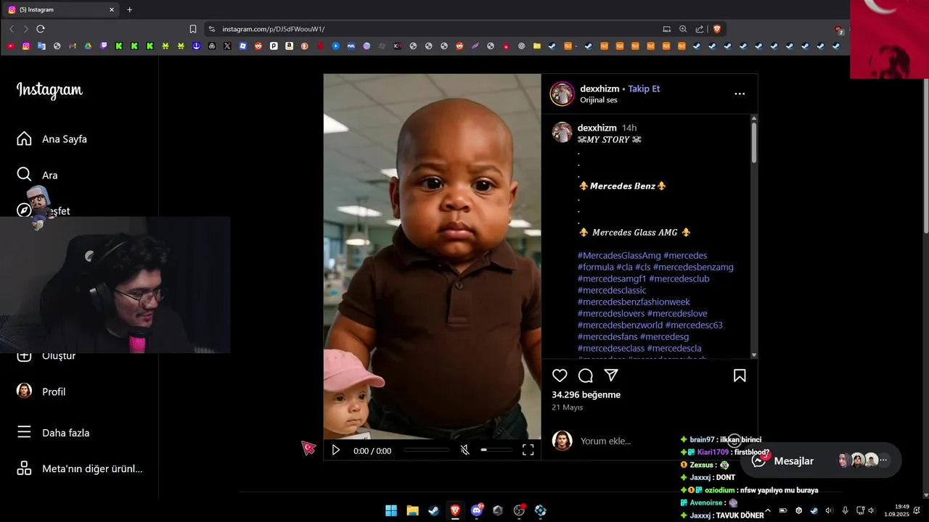Bookmark this page in address bar
The height and width of the screenshot is (522, 929).
click(193, 29)
